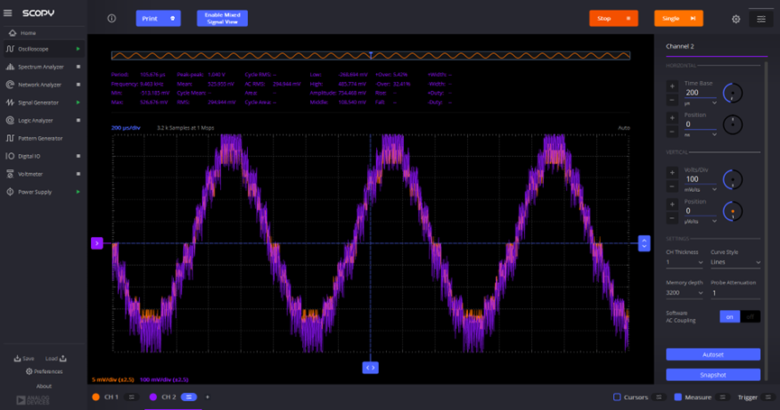Click the Load session button
Screen dimensions: 780x410
click(56, 359)
